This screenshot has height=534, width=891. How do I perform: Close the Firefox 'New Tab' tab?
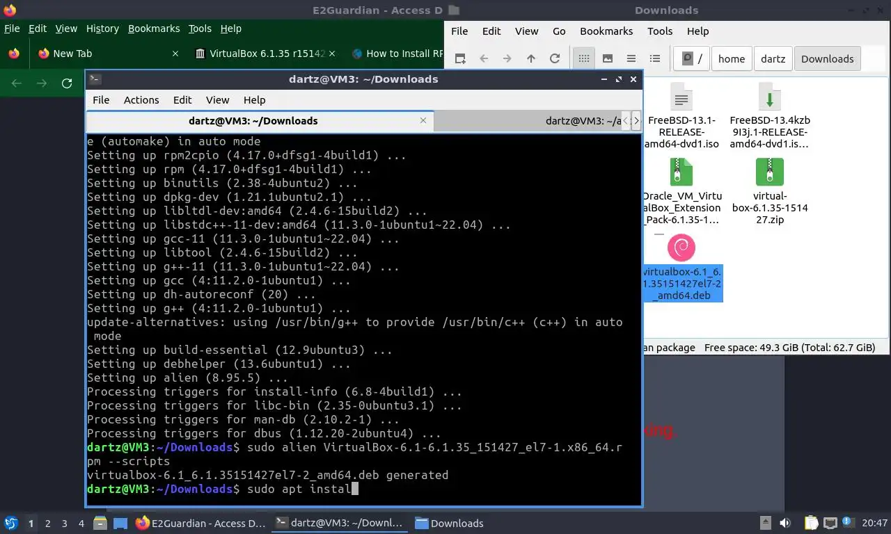(x=175, y=54)
